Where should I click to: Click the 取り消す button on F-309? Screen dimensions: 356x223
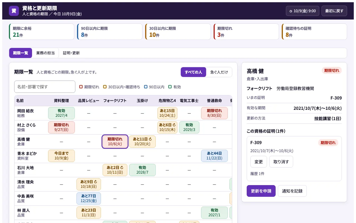coord(281,162)
